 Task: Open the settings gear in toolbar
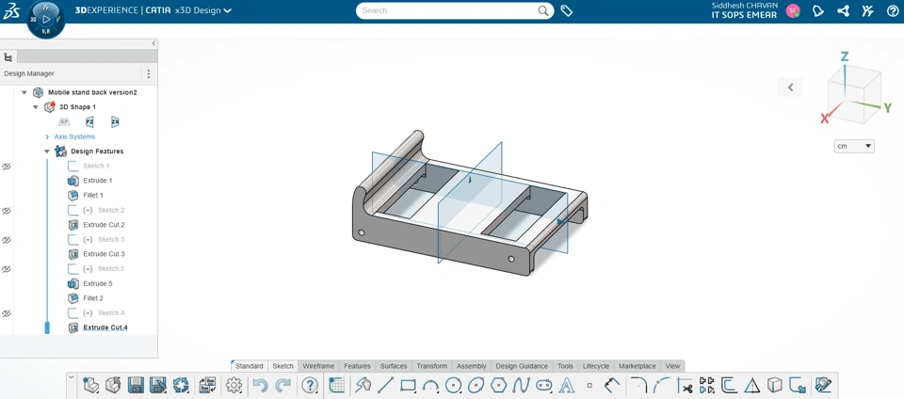pyautogui.click(x=234, y=385)
